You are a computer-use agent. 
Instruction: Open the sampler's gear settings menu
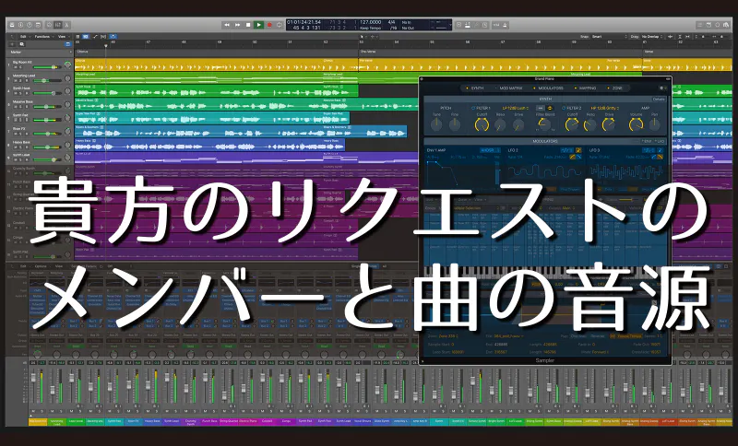(661, 88)
